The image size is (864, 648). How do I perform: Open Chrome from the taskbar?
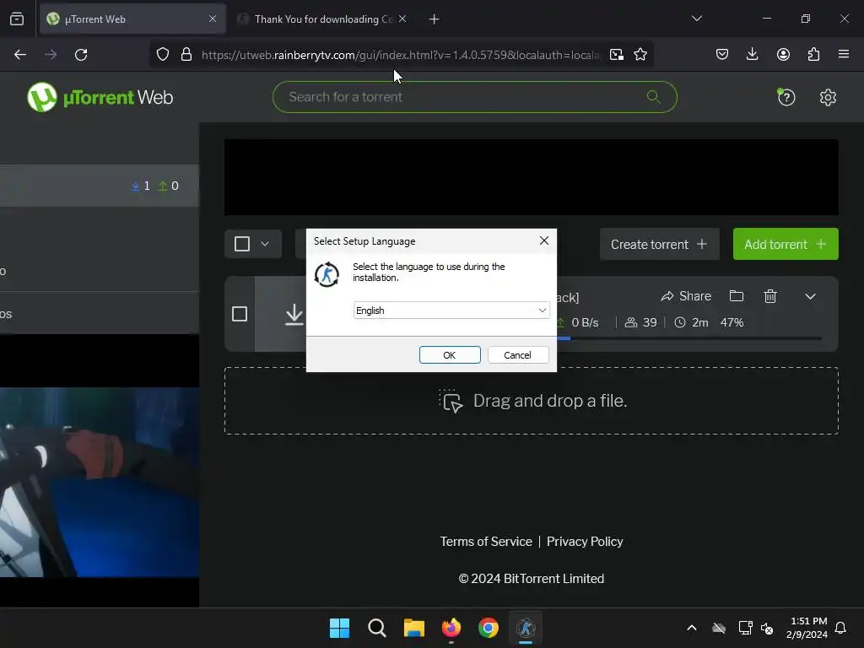point(489,628)
